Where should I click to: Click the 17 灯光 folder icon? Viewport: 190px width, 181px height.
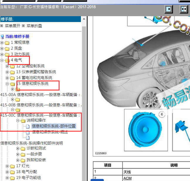pyautogui.click(x=12, y=166)
